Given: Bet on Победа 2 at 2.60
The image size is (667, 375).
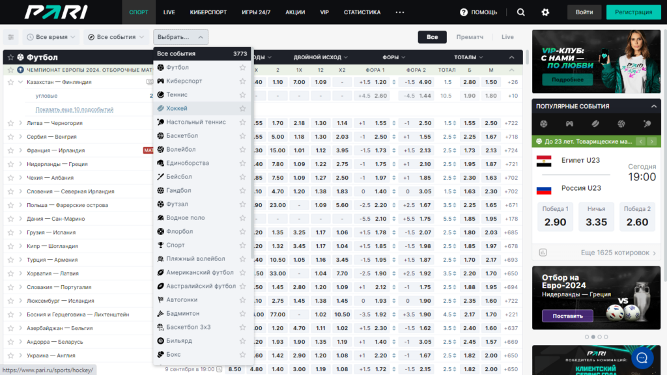Looking at the screenshot, I should pyautogui.click(x=637, y=217).
